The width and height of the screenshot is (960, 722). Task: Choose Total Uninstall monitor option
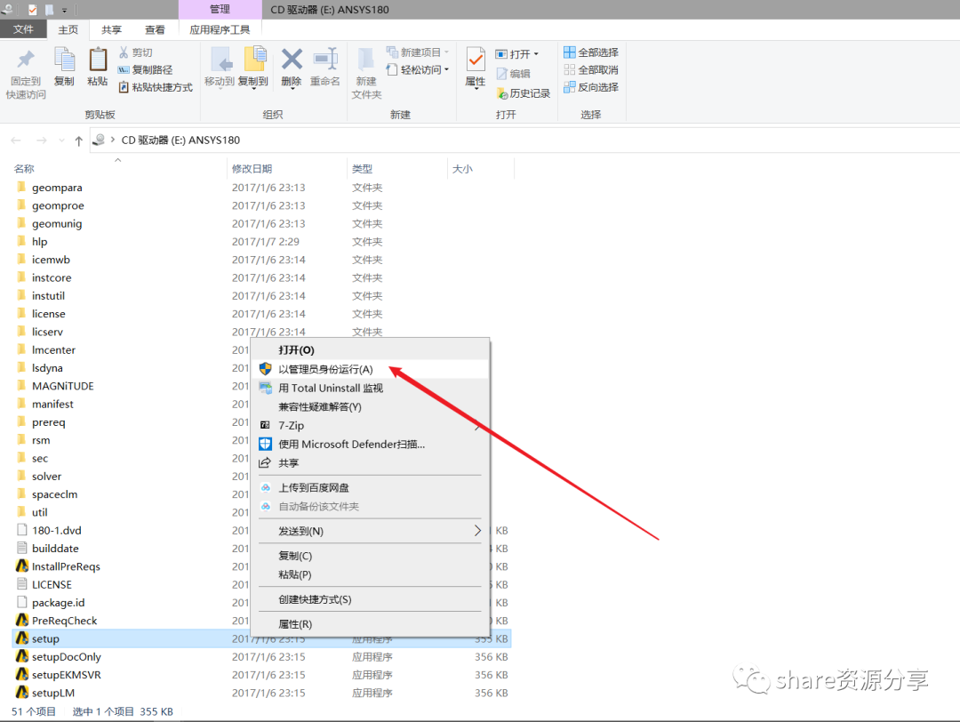[x=370, y=388]
